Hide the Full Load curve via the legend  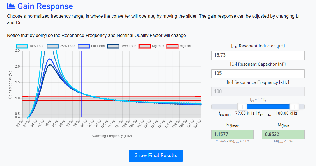83,46
